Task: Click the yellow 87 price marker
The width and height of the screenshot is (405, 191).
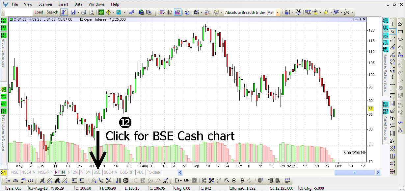Action: pos(370,109)
